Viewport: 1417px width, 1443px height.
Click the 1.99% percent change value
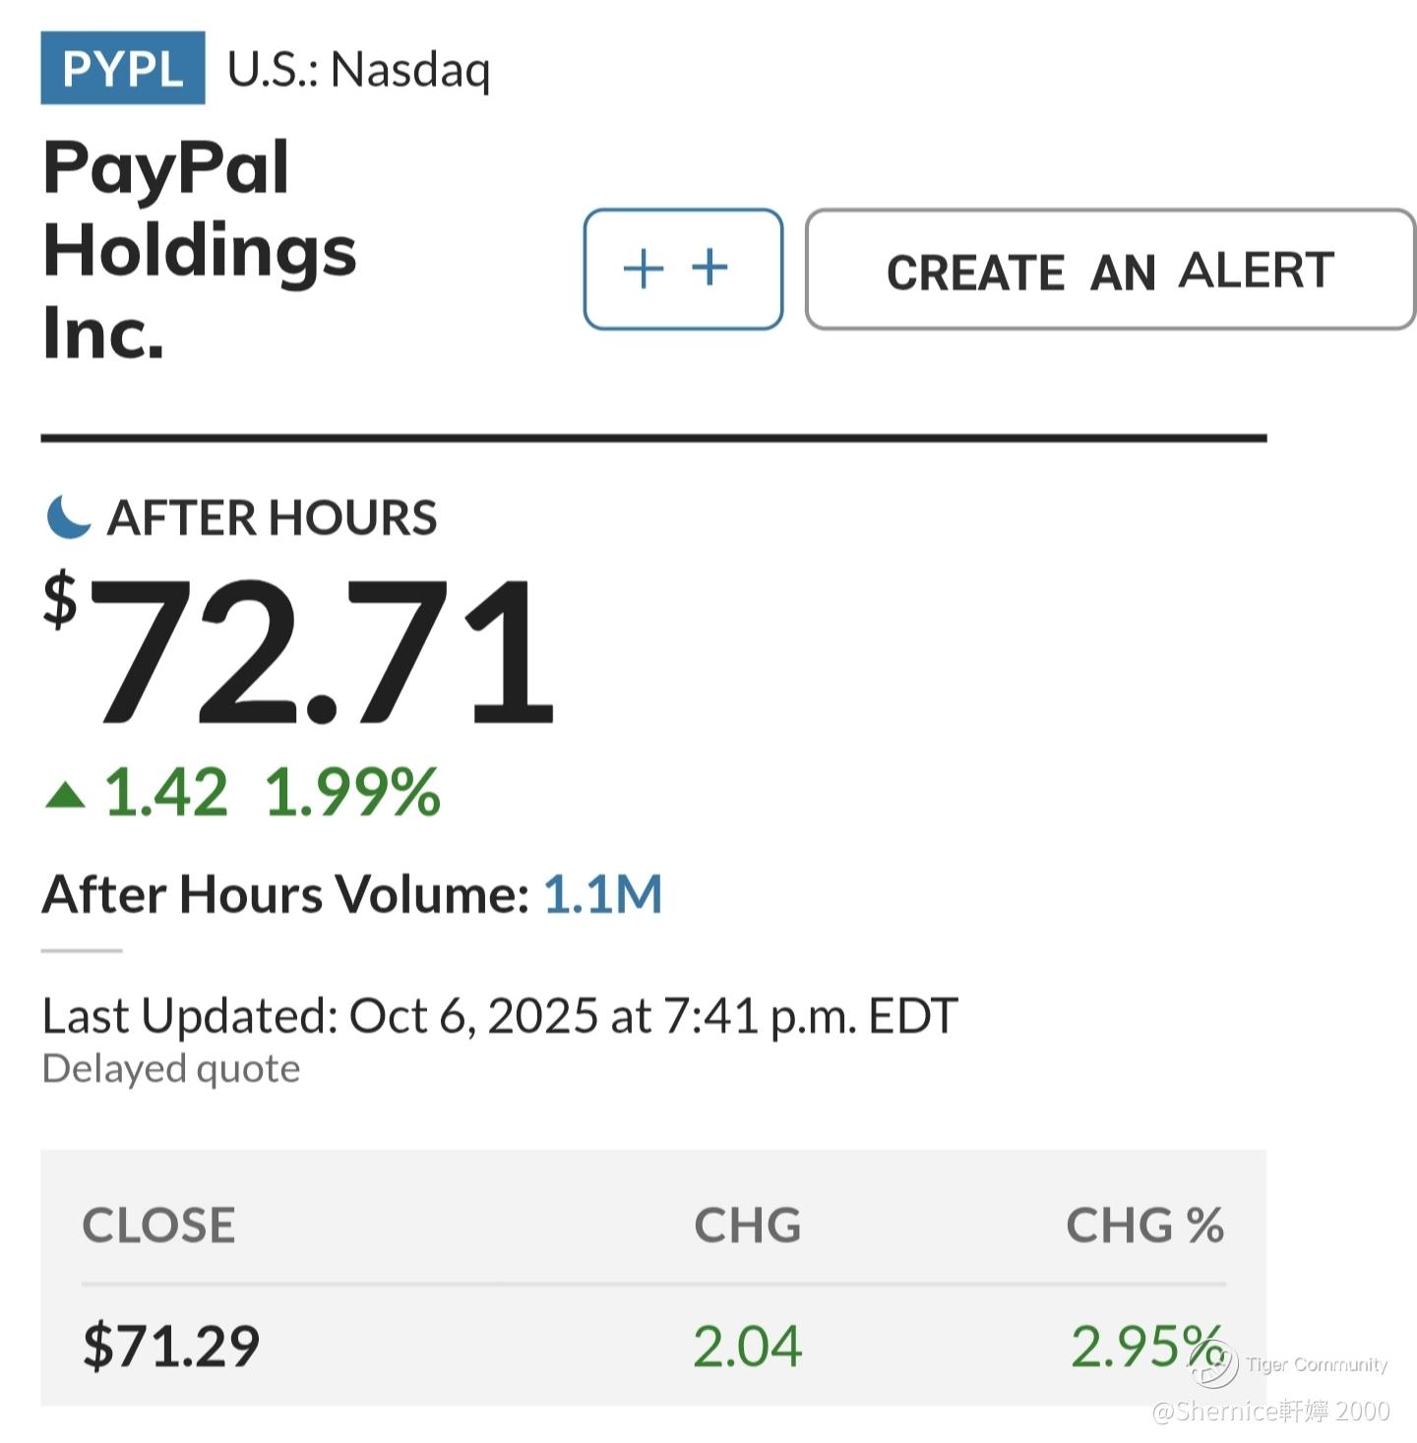352,793
